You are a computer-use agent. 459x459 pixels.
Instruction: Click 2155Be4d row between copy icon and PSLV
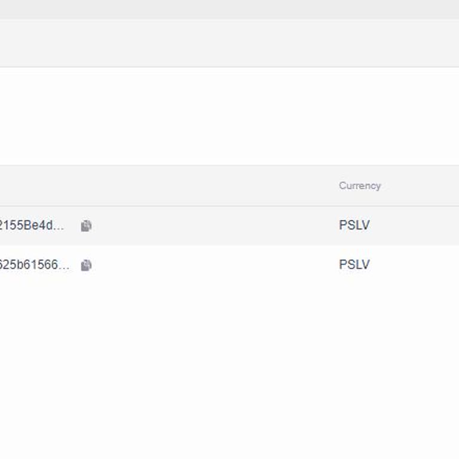point(209,225)
